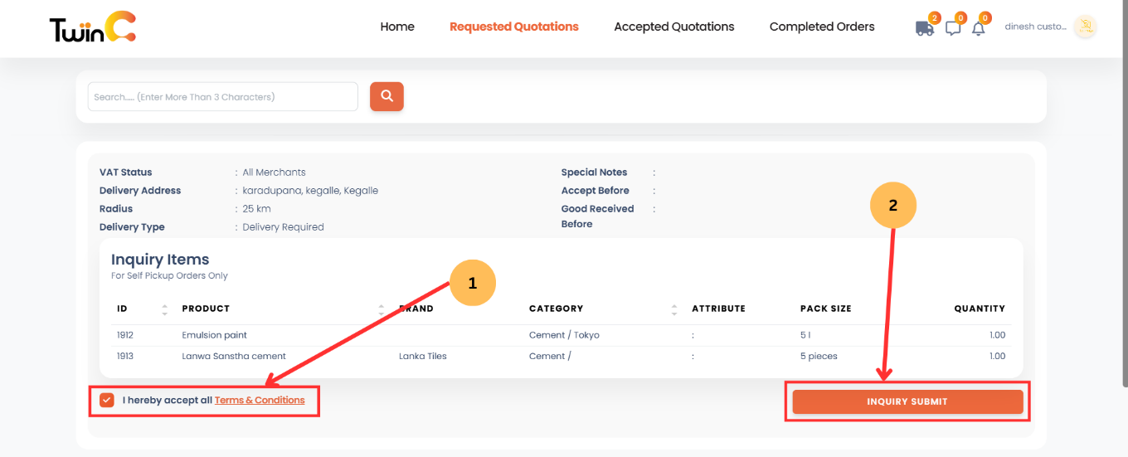
Task: Click the QUANTITY column header
Action: [x=980, y=309]
